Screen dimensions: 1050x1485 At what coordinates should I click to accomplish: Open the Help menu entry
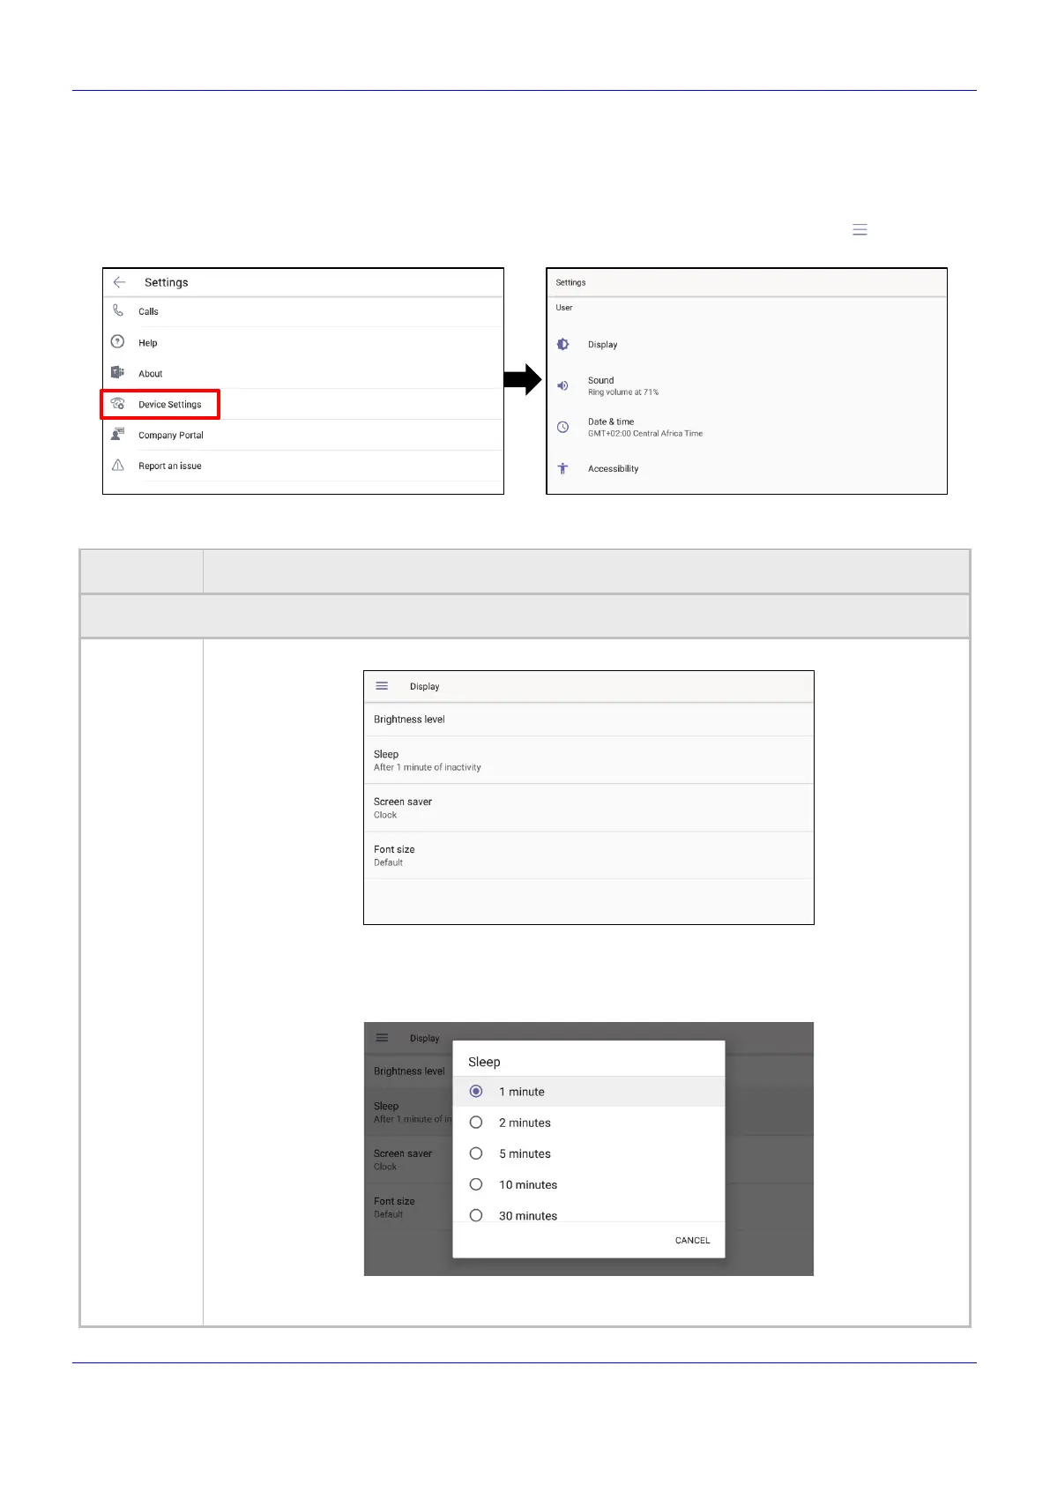pos(303,342)
